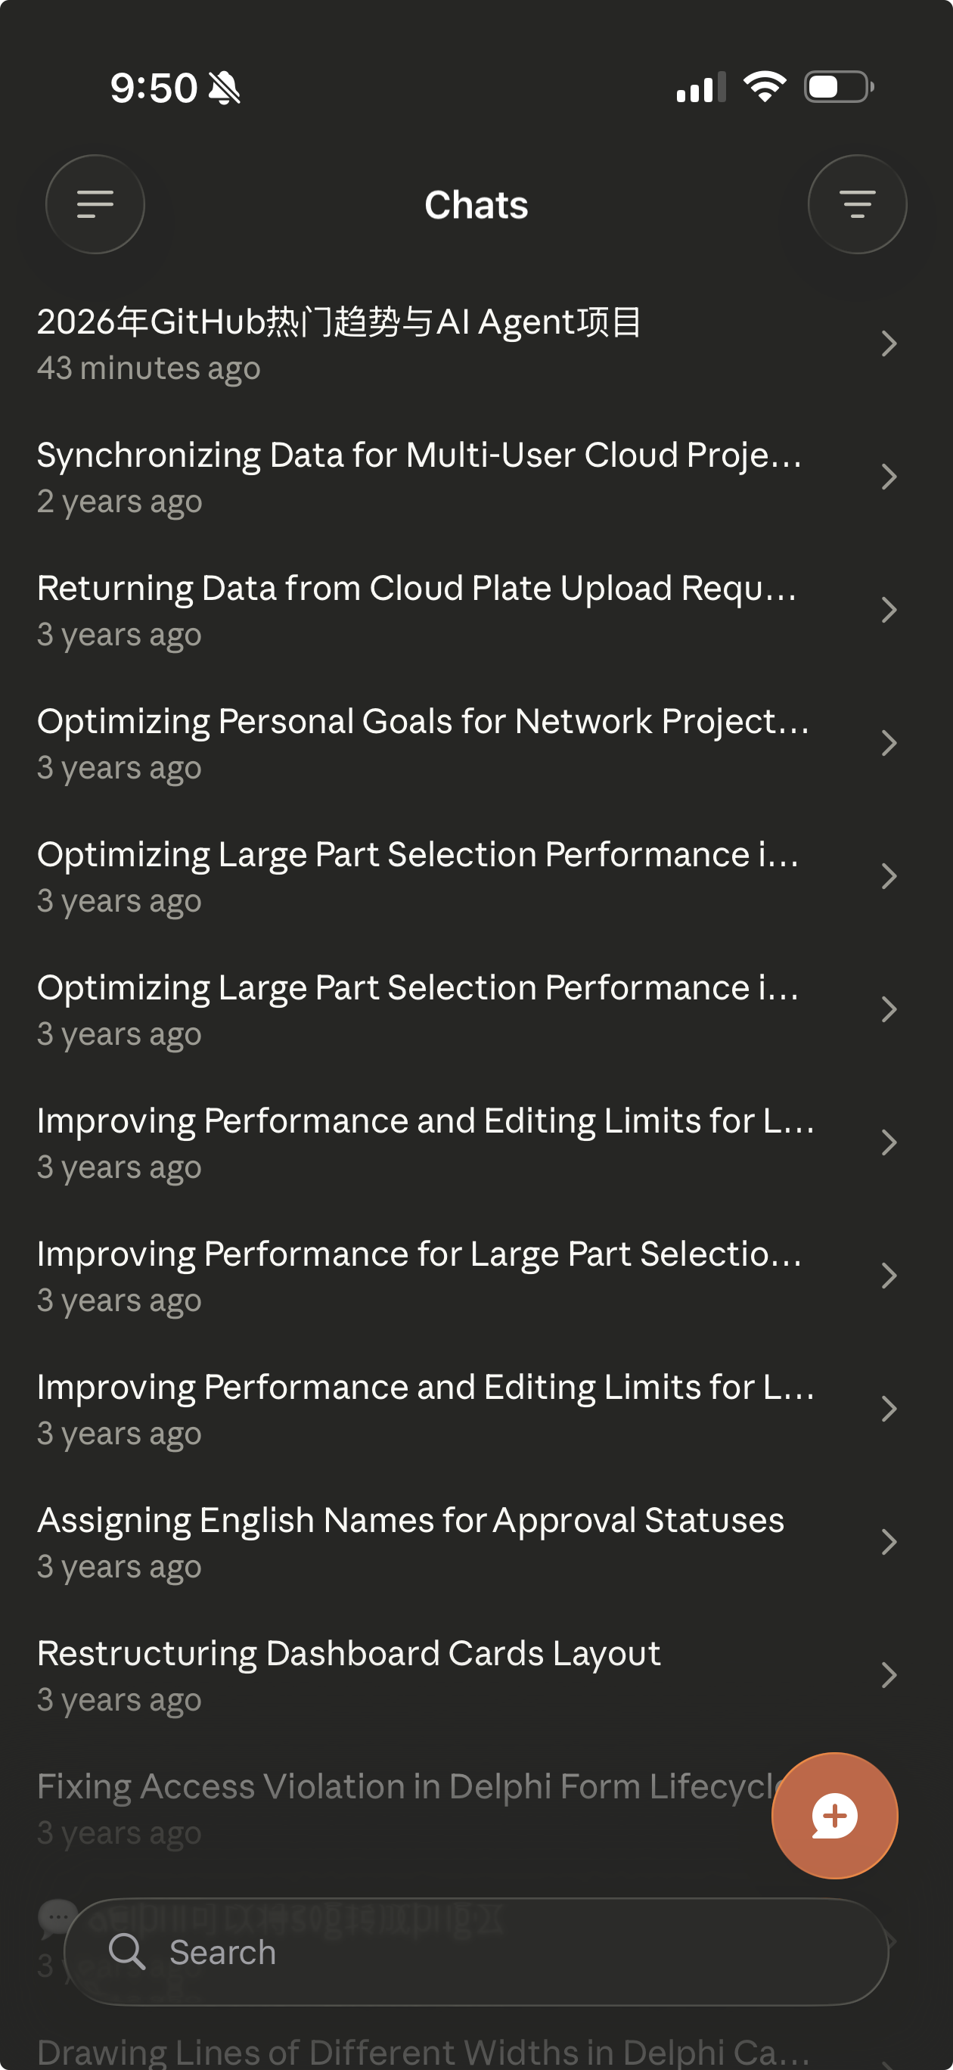Tap the battery indicator icon
The height and width of the screenshot is (2070, 953).
(839, 87)
